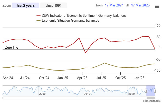Click the olive Economic Situation legend marker
163x103 pixels.
[39, 20]
